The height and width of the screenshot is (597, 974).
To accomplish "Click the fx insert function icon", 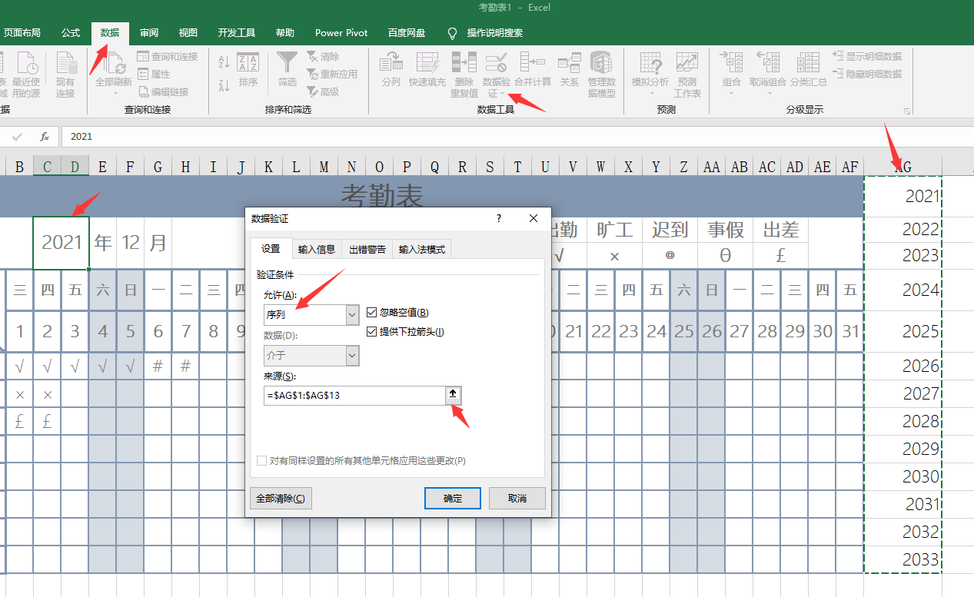I will coord(45,136).
